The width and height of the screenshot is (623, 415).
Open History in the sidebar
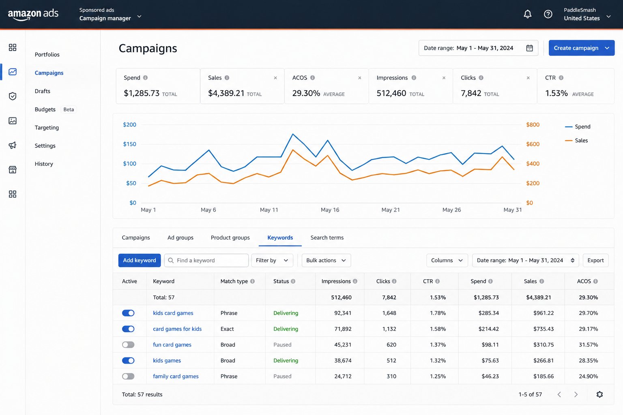(x=44, y=164)
